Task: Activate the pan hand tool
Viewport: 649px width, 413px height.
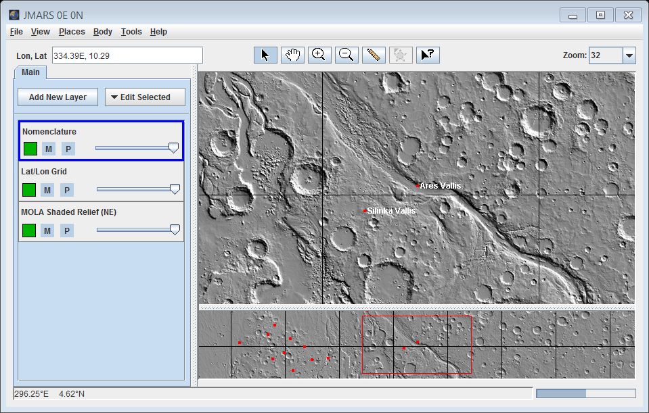Action: pyautogui.click(x=292, y=55)
